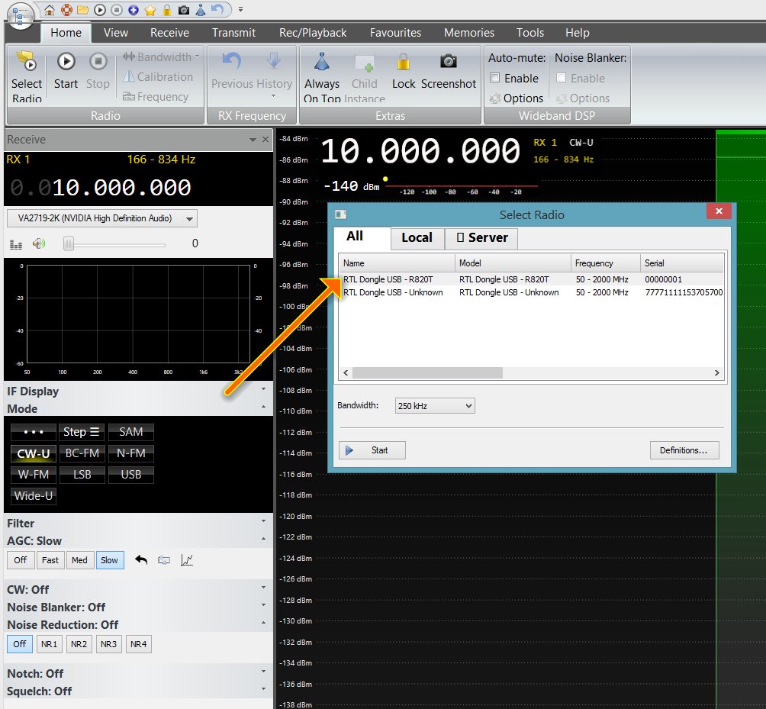
Task: Open the AGC graph chart icon
Action: point(187,560)
